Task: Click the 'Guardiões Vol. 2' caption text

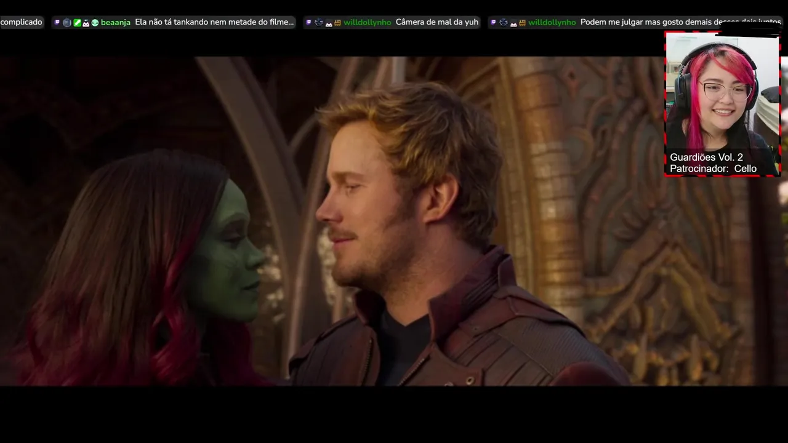Action: 706,157
